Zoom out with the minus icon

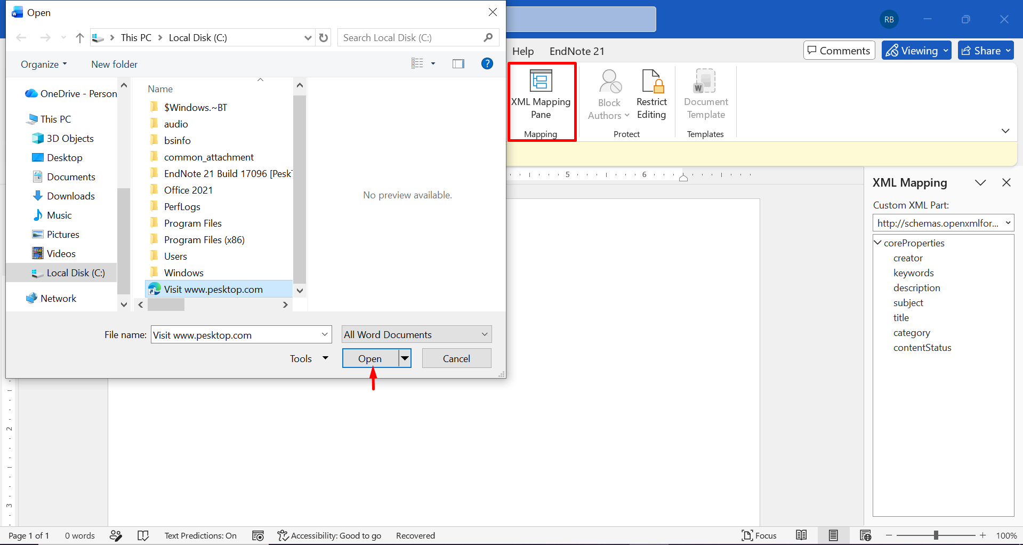(x=889, y=535)
